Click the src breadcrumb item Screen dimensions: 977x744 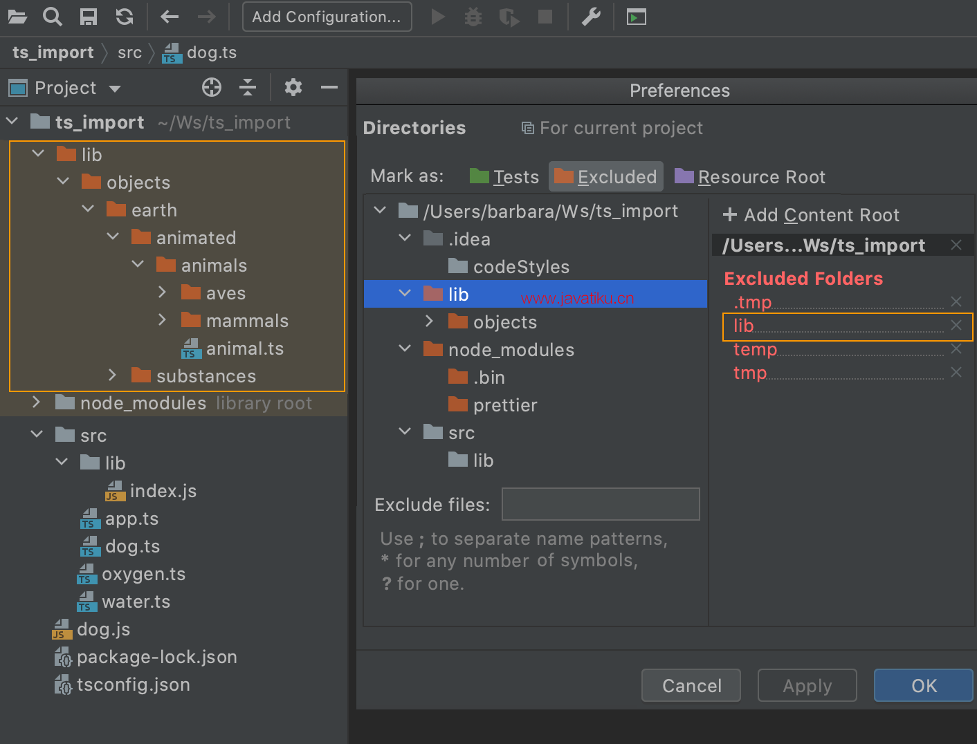click(129, 53)
